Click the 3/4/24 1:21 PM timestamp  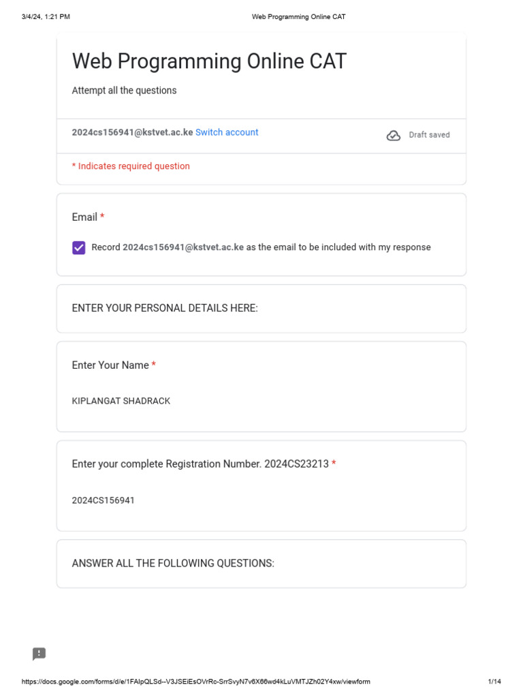pyautogui.click(x=46, y=16)
